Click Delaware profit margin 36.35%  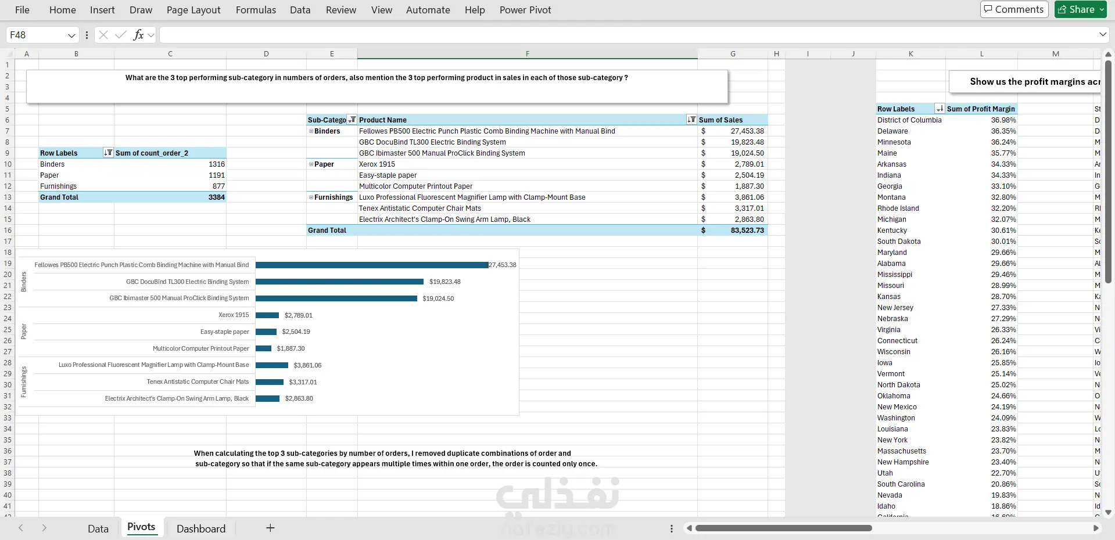982,131
